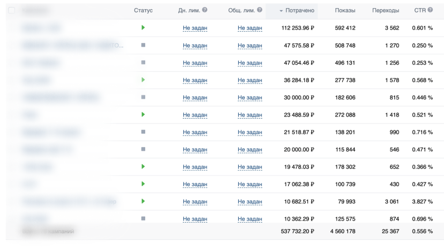Click impressions value 125 575
This screenshot has width=444, height=250.
click(x=345, y=219)
